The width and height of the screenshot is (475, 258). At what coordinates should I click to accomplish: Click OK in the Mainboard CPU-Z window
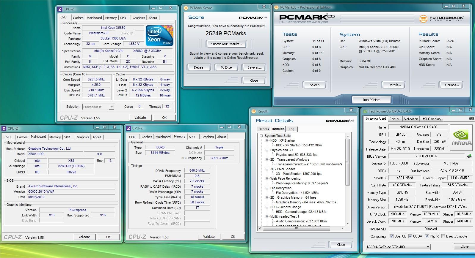108,237
